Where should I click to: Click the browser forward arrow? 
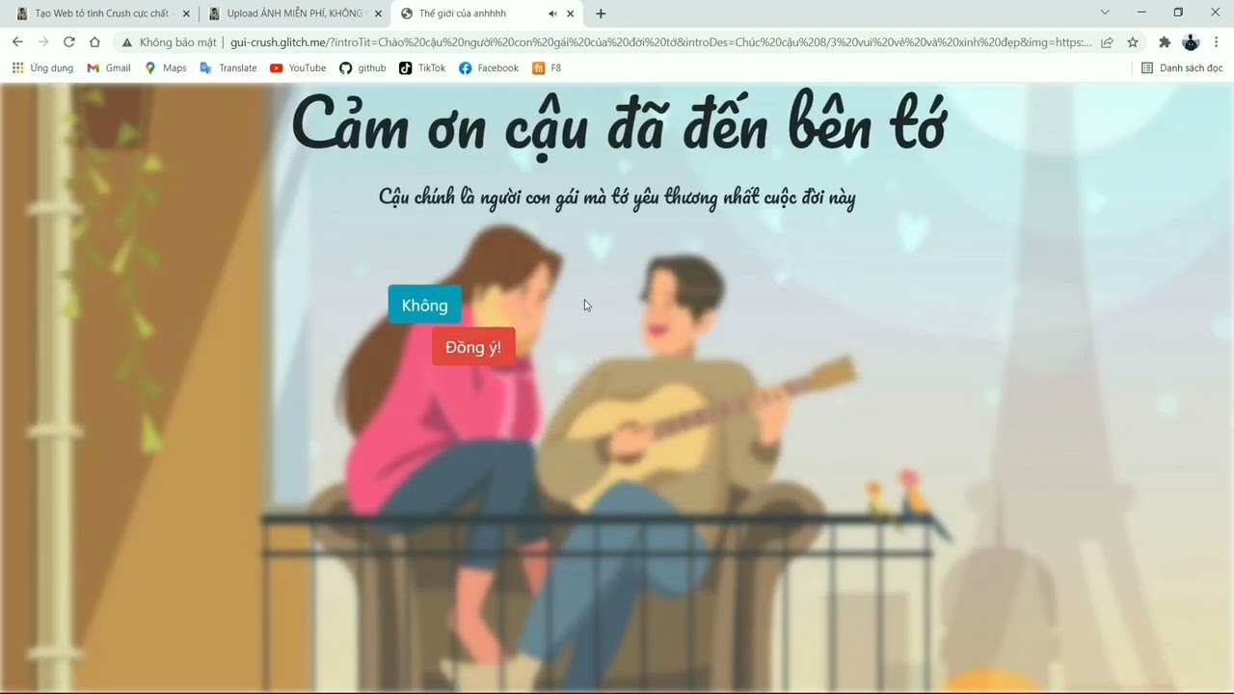(43, 42)
